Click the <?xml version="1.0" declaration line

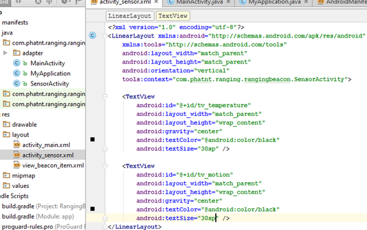pos(176,27)
